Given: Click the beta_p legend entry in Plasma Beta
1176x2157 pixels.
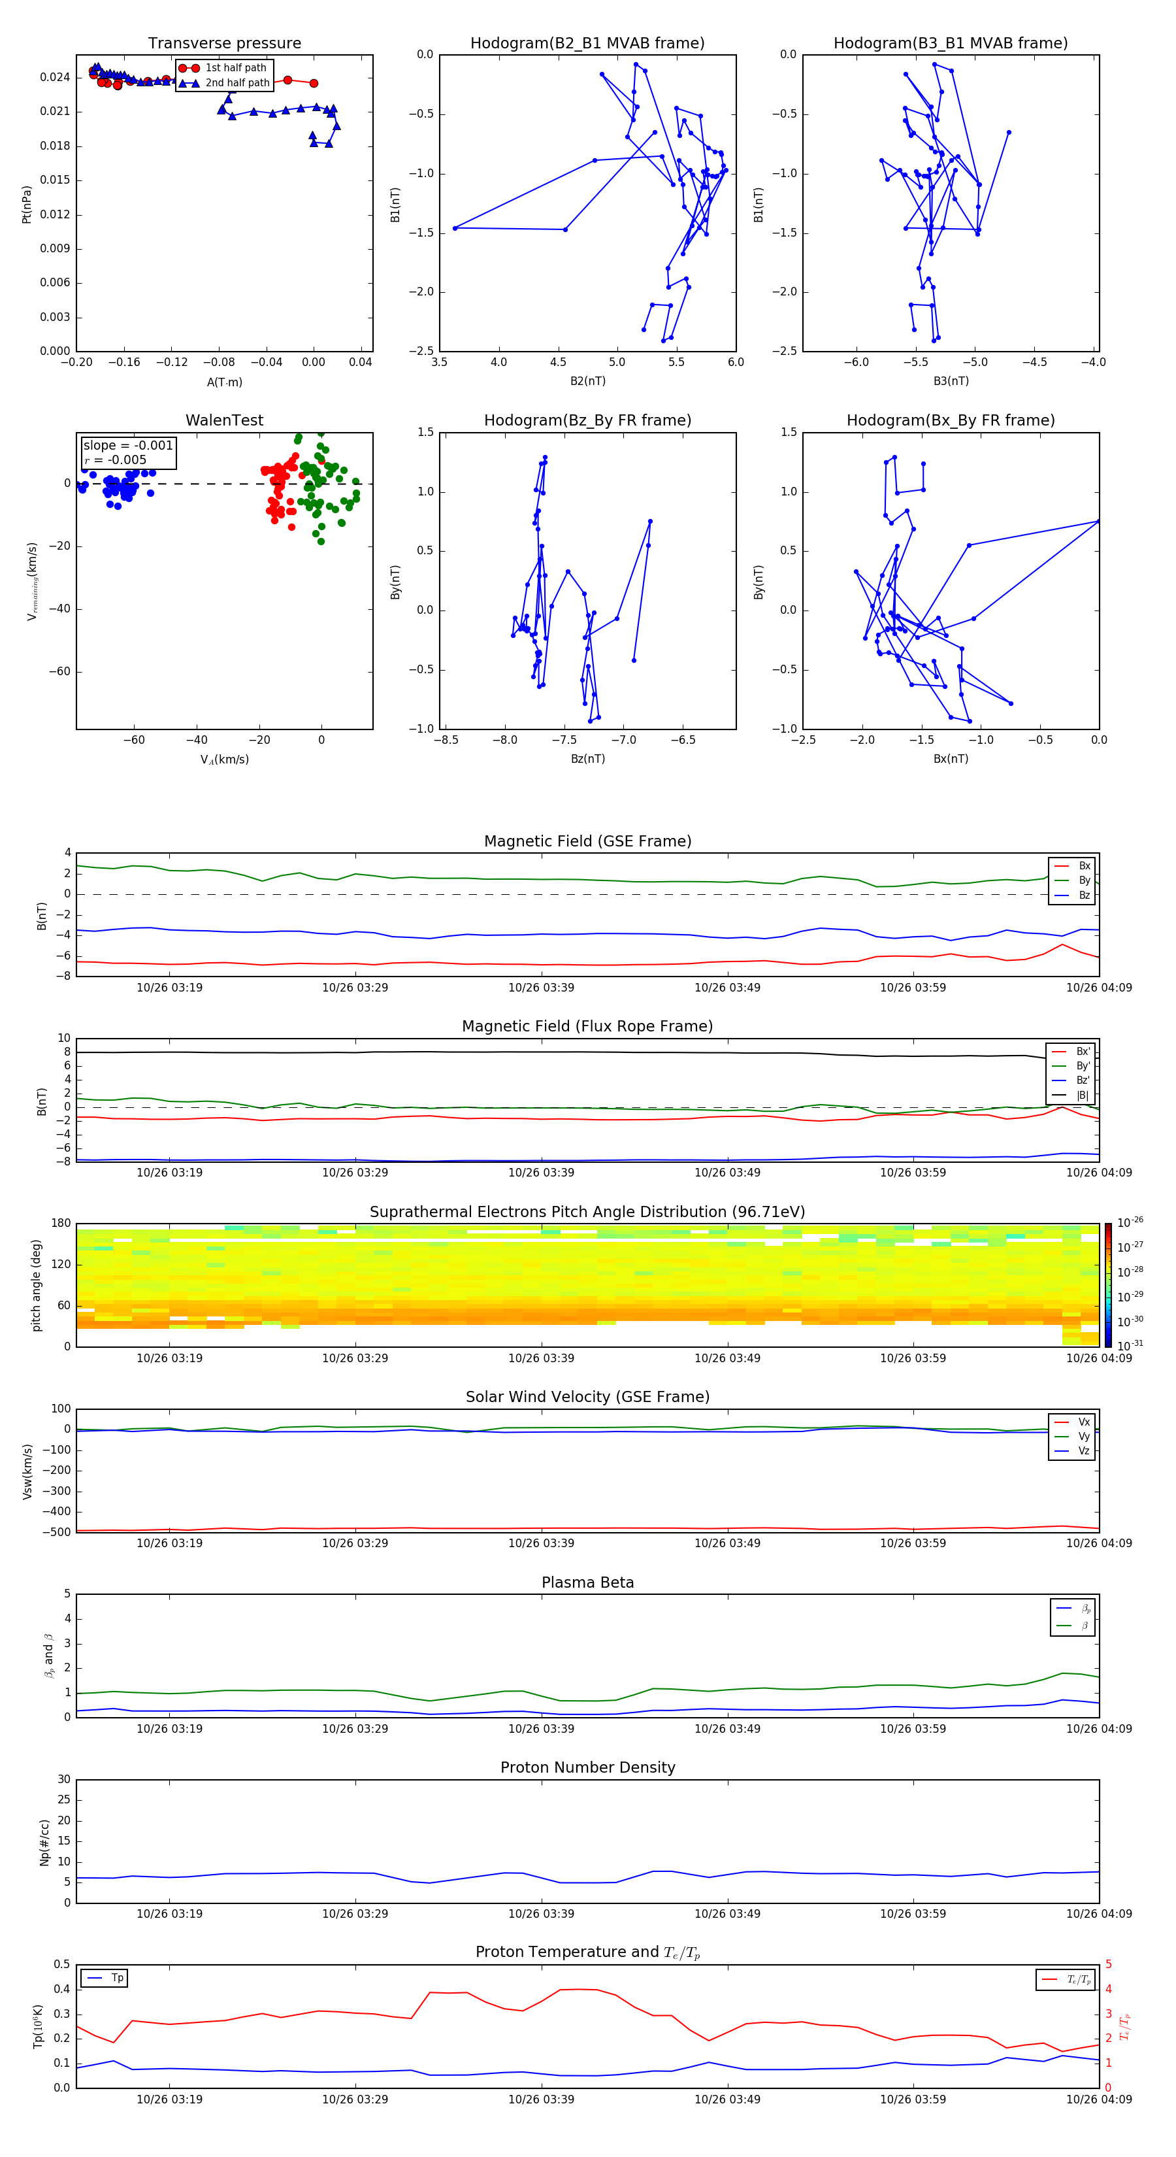Looking at the screenshot, I should pos(1072,1609).
